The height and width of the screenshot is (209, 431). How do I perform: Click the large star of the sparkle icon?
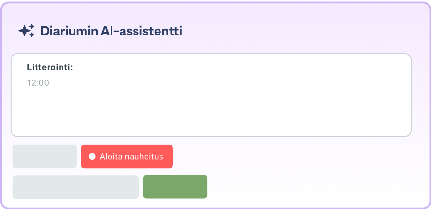[24, 31]
